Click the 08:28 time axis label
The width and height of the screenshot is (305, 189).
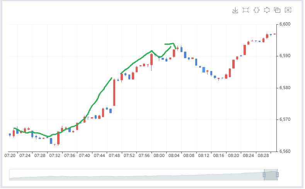click(263, 155)
